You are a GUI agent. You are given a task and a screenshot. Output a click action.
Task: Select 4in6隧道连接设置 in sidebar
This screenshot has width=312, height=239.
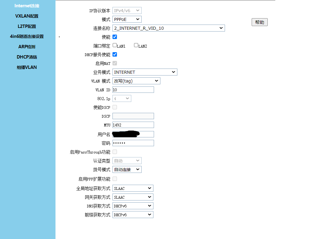tap(27, 36)
